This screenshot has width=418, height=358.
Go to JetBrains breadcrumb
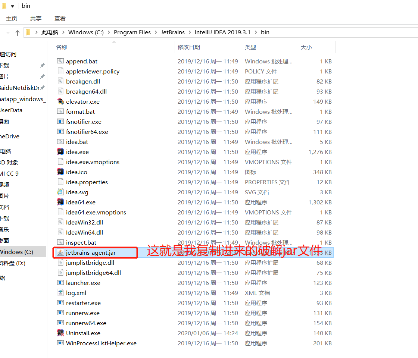tap(172, 32)
